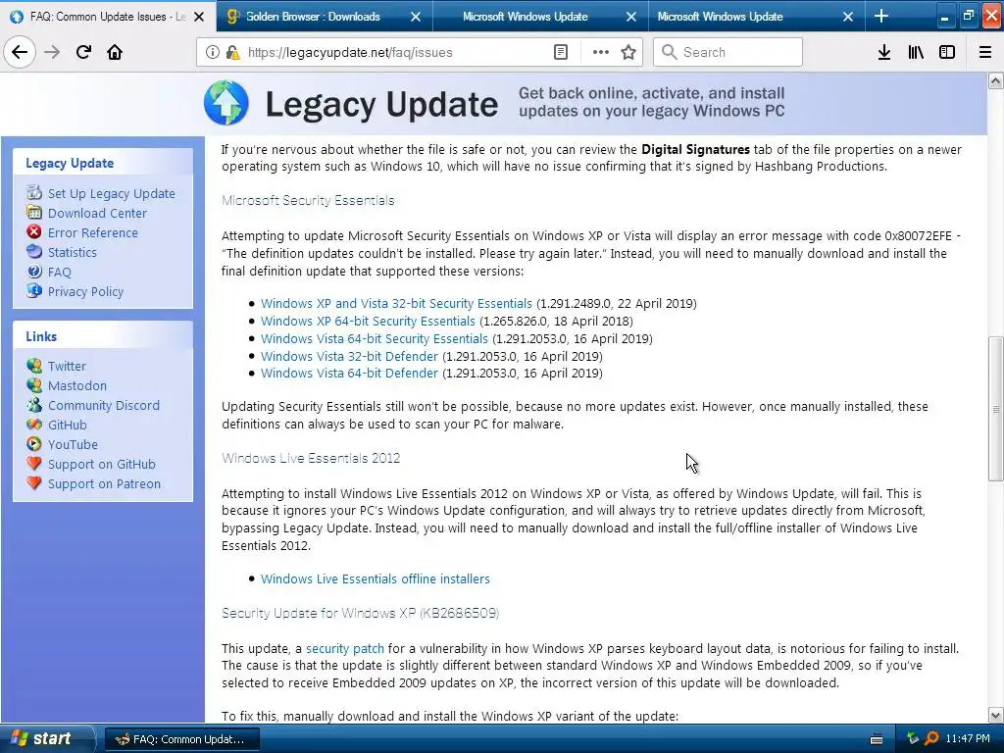1004x753 pixels.
Task: Open the Community Discord link
Action: click(104, 405)
